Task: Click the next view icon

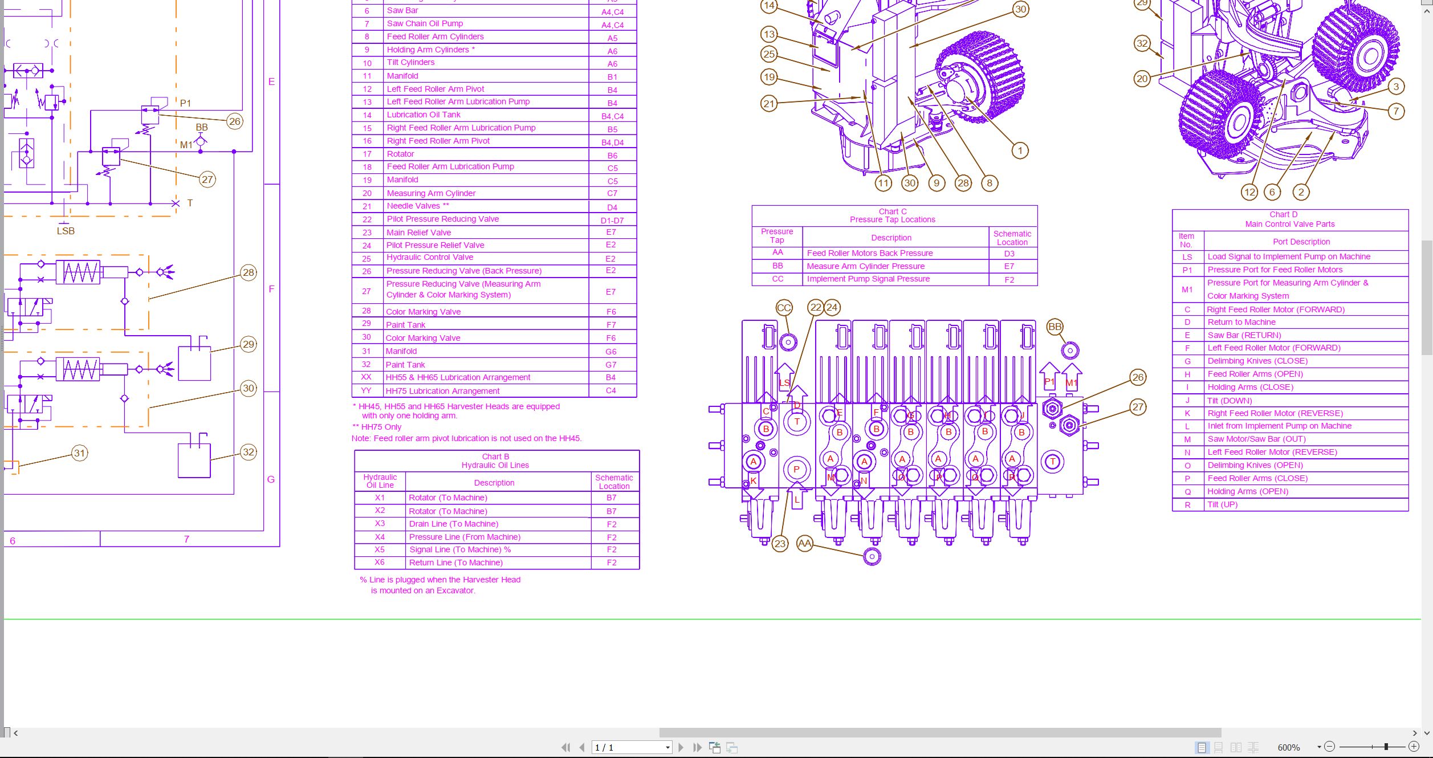Action: pyautogui.click(x=732, y=747)
